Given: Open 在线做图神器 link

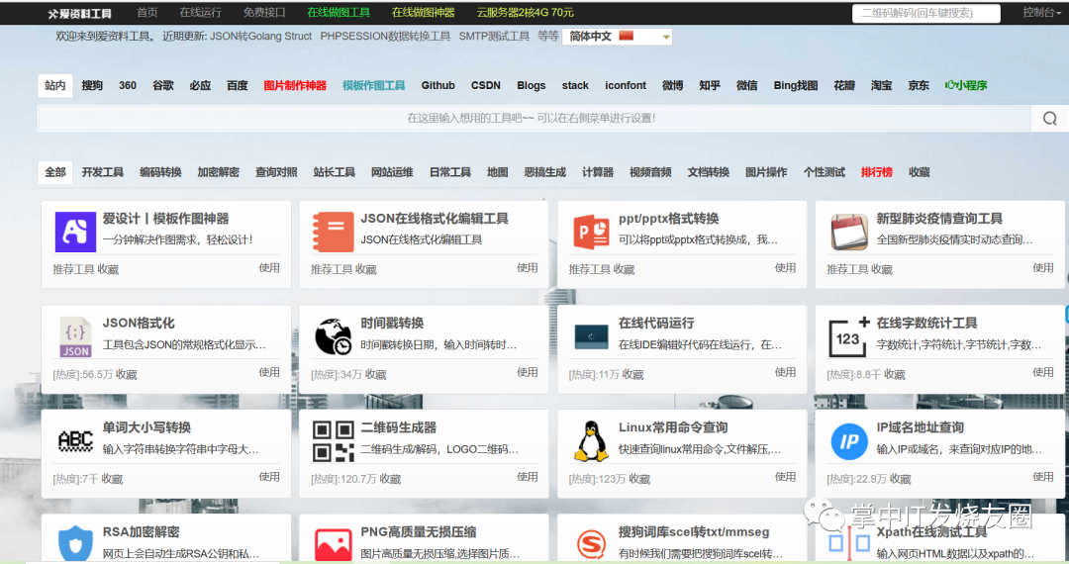Looking at the screenshot, I should point(424,12).
